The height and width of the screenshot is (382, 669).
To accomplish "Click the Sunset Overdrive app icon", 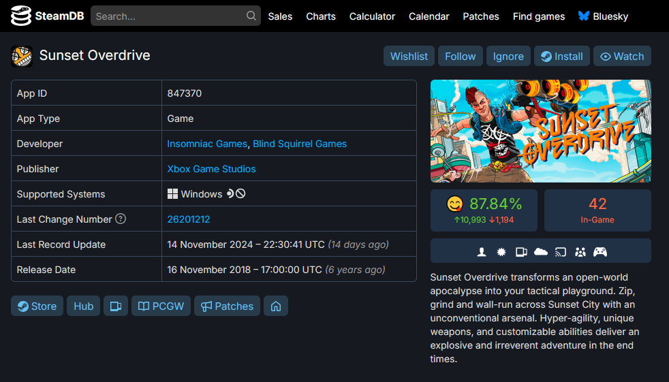I will pyautogui.click(x=22, y=57).
